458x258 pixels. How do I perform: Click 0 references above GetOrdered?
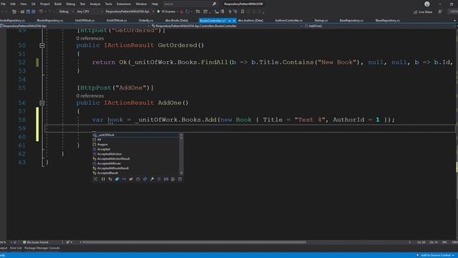[x=90, y=38]
